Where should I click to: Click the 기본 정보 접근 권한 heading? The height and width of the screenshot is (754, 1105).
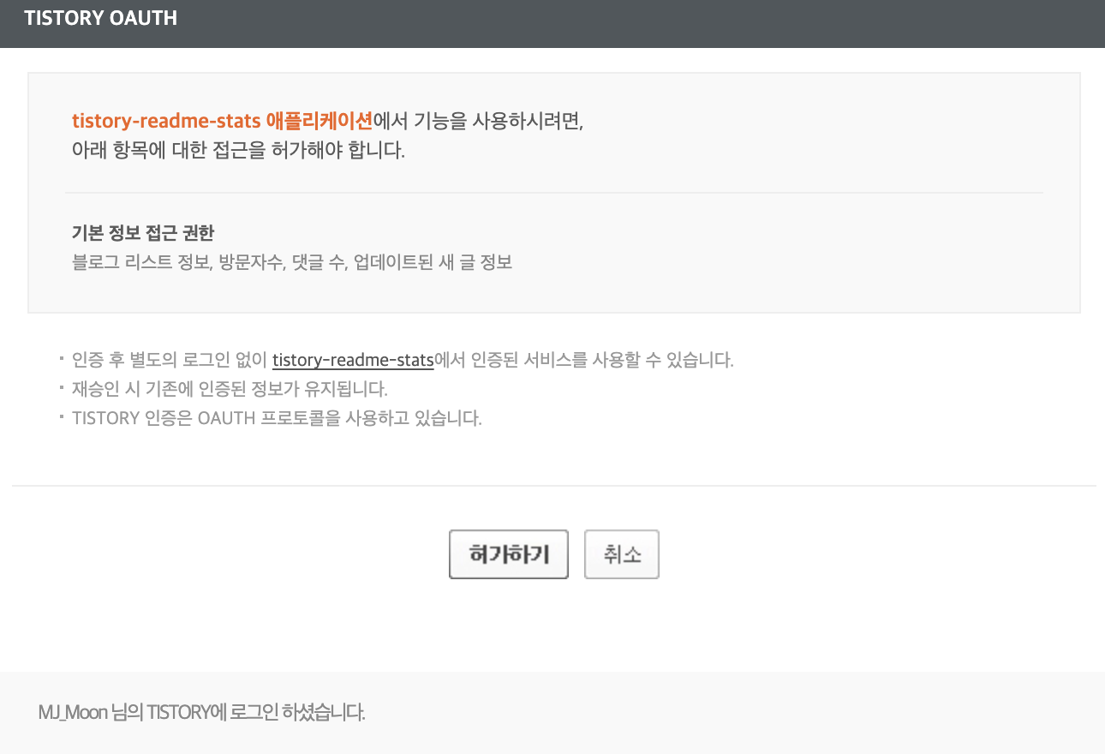143,232
